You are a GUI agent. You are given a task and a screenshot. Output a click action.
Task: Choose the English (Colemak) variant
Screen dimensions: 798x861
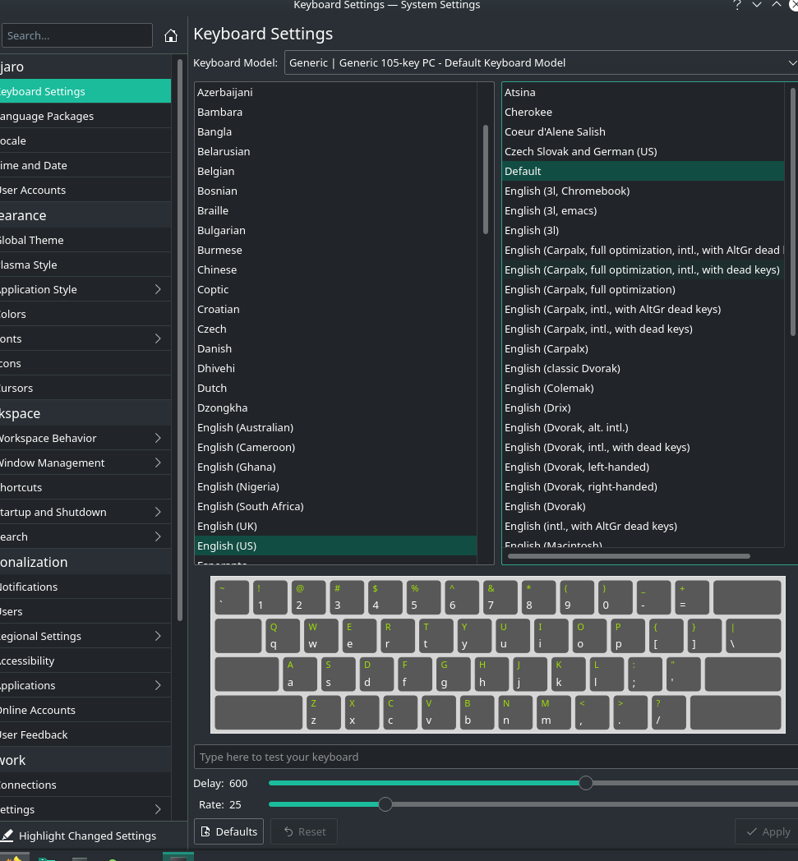tap(549, 388)
